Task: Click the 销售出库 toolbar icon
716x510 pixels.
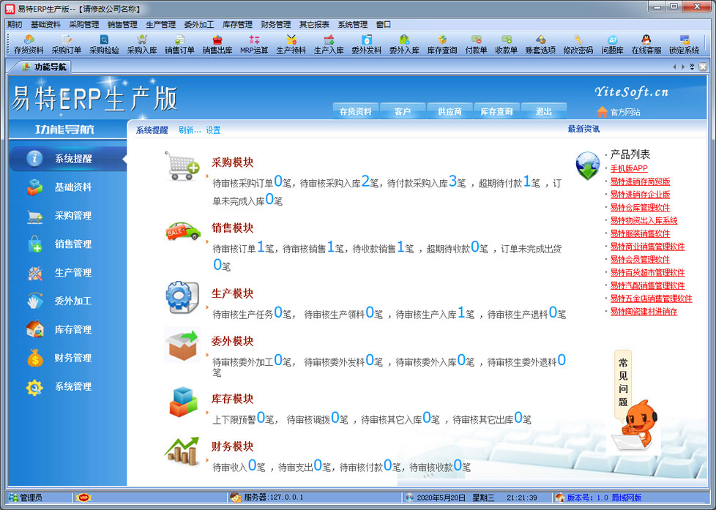Action: click(x=217, y=45)
